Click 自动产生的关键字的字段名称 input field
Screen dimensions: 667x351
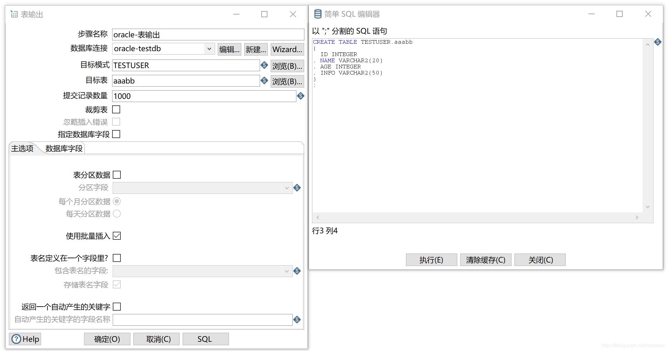tap(203, 320)
